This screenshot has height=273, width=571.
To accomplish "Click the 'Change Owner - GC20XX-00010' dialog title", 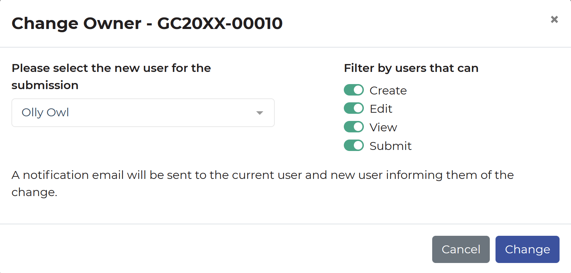I will pyautogui.click(x=147, y=24).
